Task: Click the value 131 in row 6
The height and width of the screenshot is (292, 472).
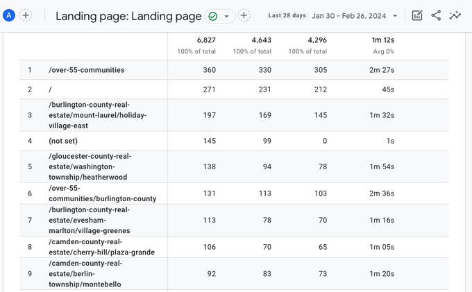Action: 209,194
